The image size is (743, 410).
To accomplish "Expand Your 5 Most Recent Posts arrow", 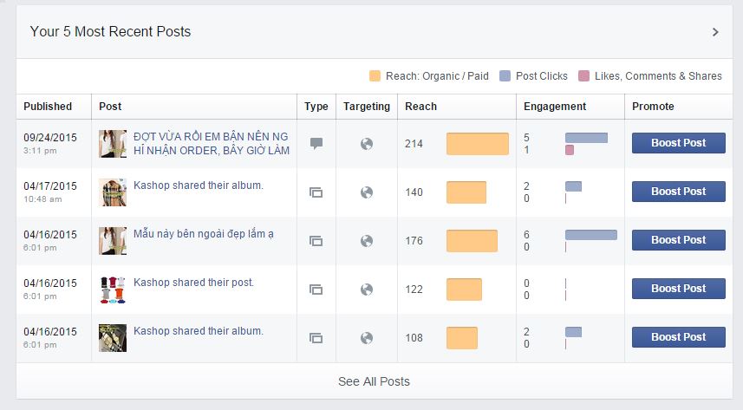I will (x=715, y=32).
